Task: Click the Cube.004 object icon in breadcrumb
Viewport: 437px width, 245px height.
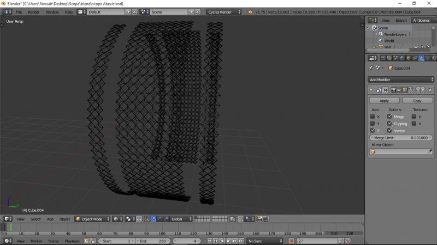Action: (391, 68)
